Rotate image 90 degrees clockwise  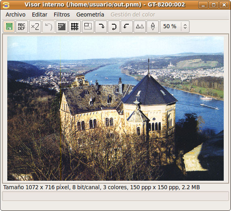point(101,27)
